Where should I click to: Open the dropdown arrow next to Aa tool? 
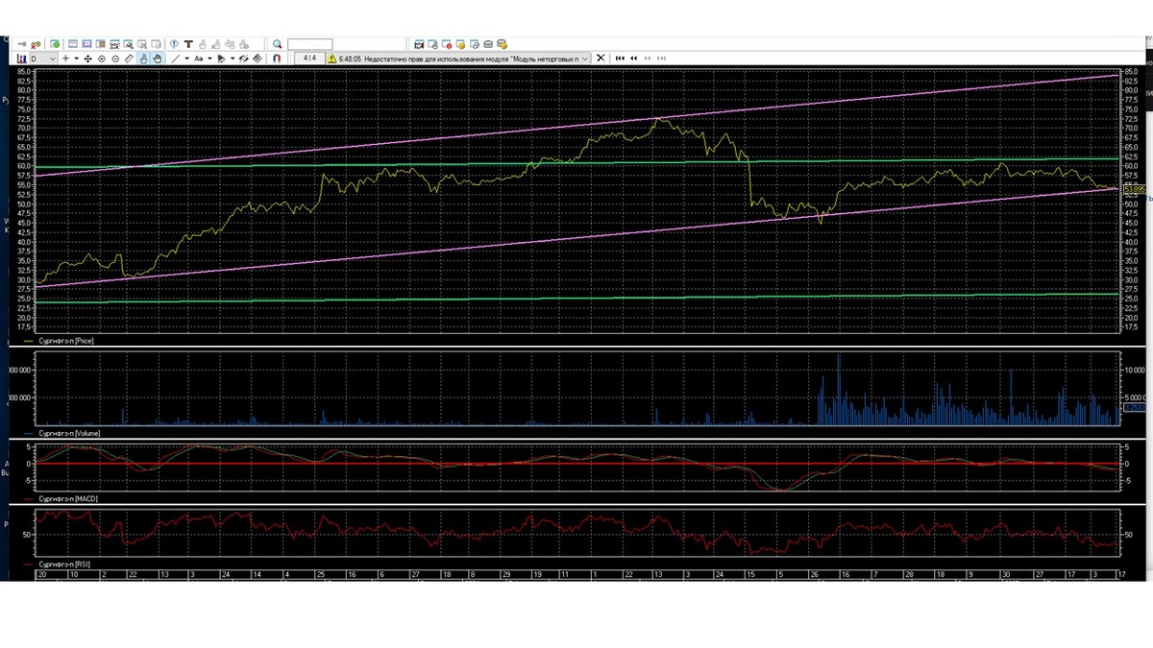(x=209, y=59)
